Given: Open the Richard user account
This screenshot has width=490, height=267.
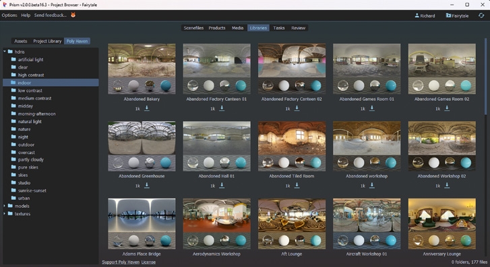Looking at the screenshot, I should [x=425, y=15].
